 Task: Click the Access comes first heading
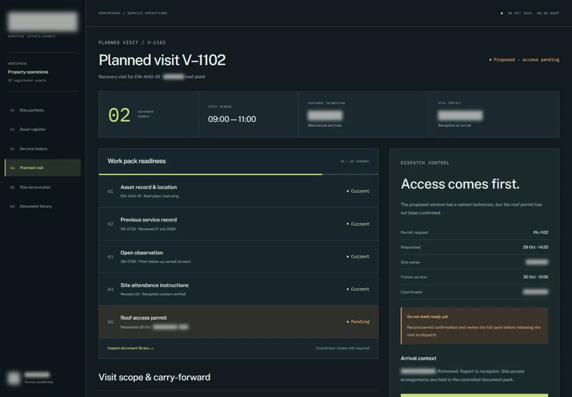coord(460,184)
